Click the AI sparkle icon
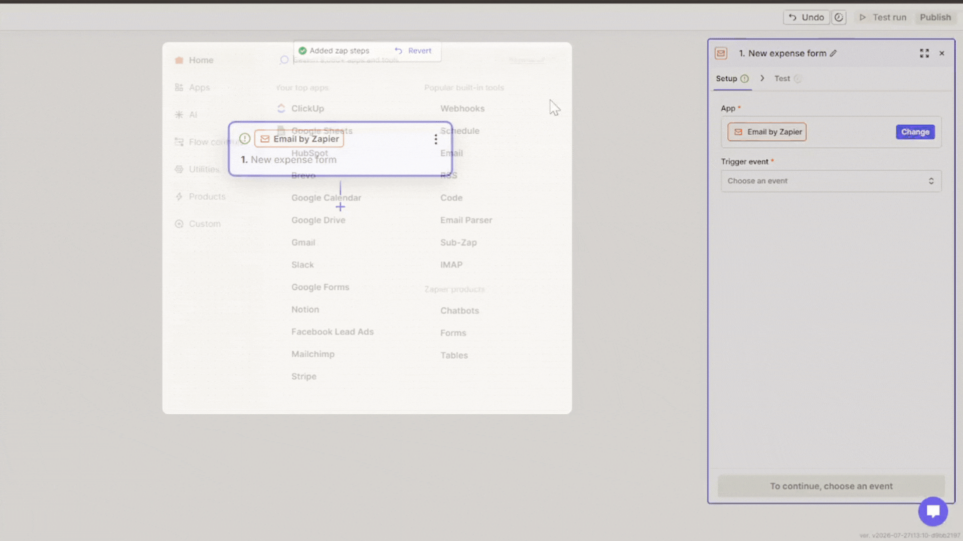The height and width of the screenshot is (541, 963). [179, 115]
